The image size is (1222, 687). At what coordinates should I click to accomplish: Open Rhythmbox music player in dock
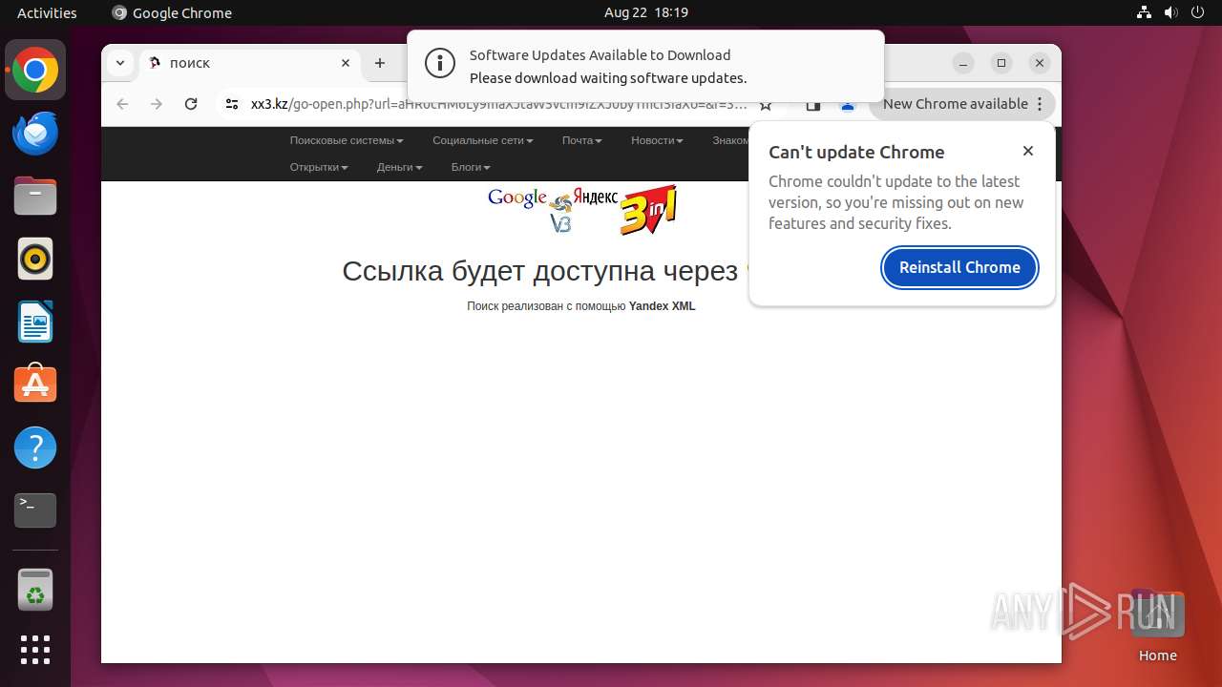(x=35, y=259)
